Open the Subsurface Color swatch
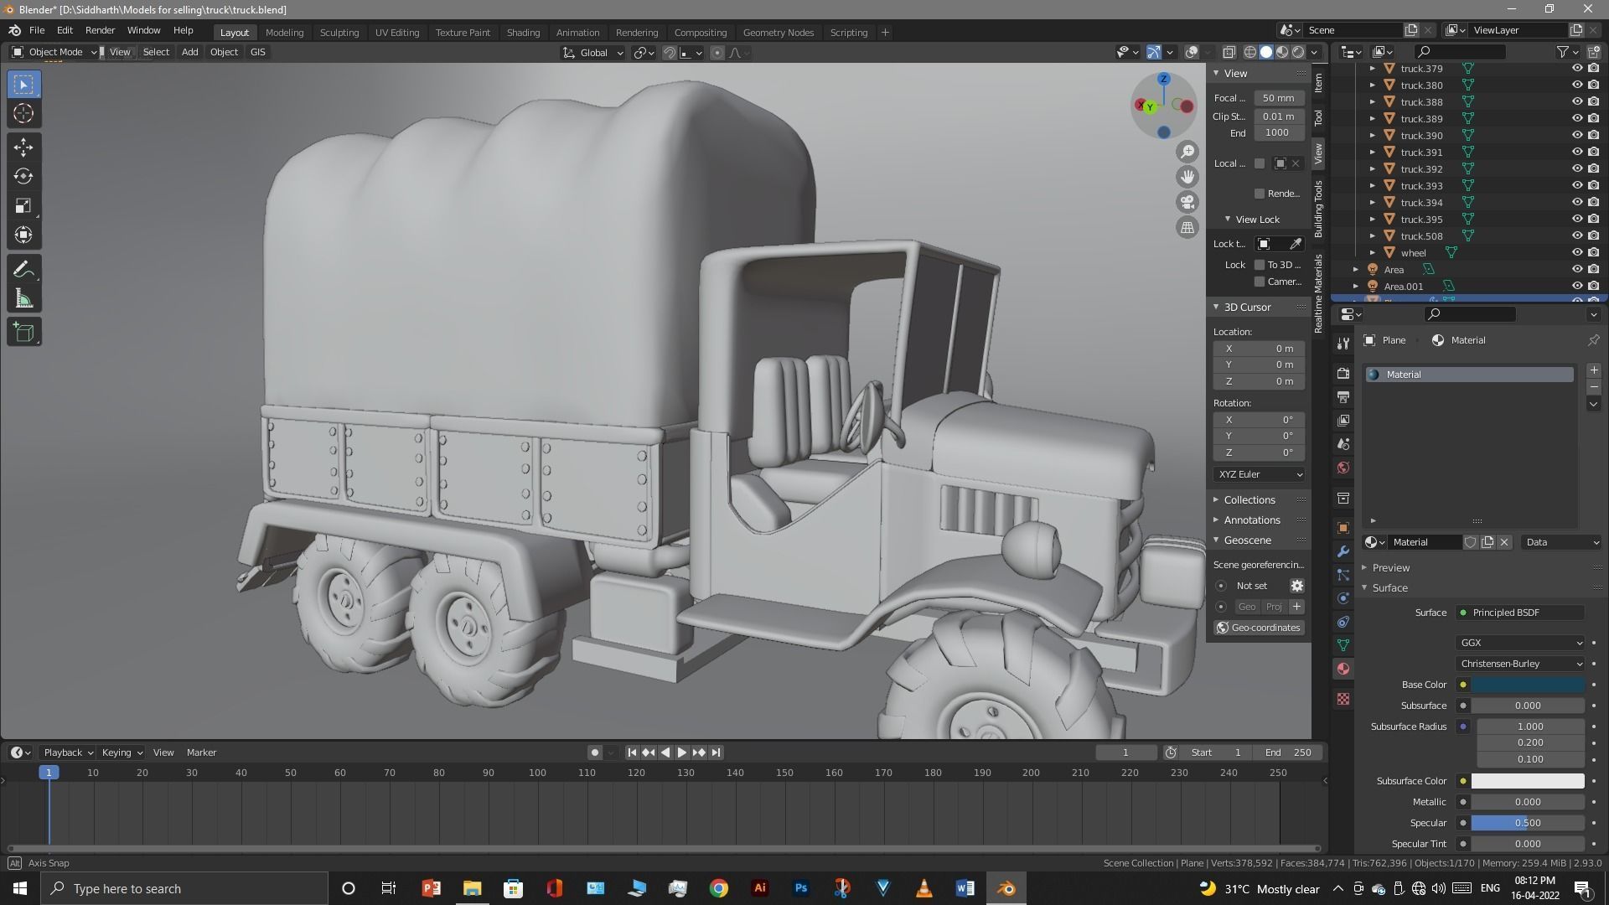This screenshot has height=905, width=1609. (1528, 781)
